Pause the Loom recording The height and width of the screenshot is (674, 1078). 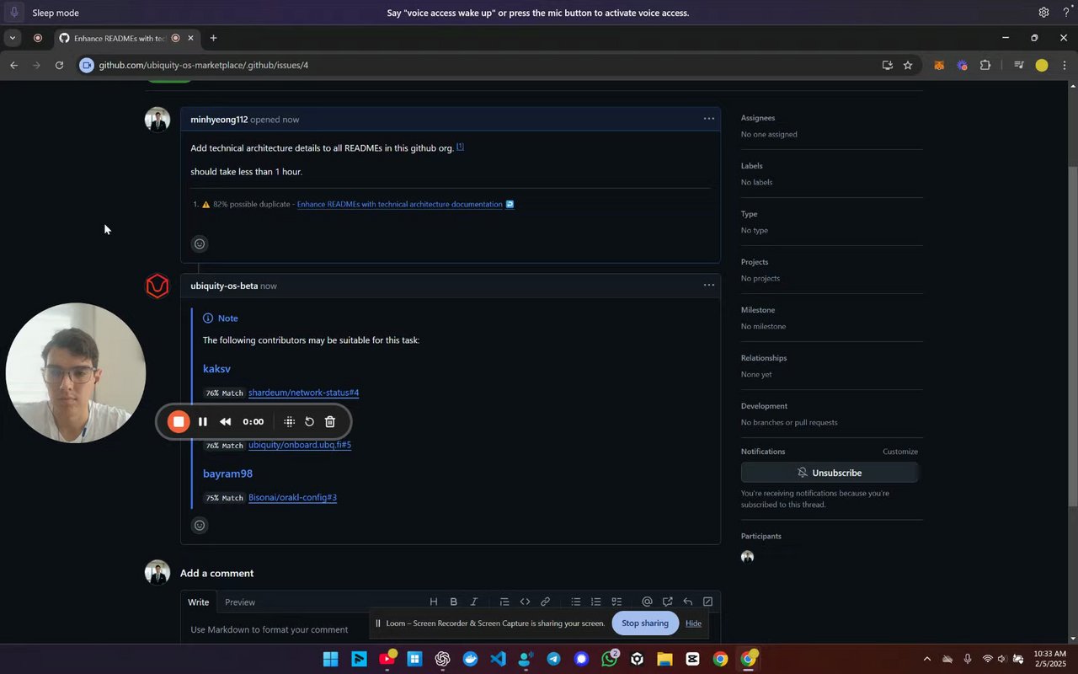click(203, 421)
